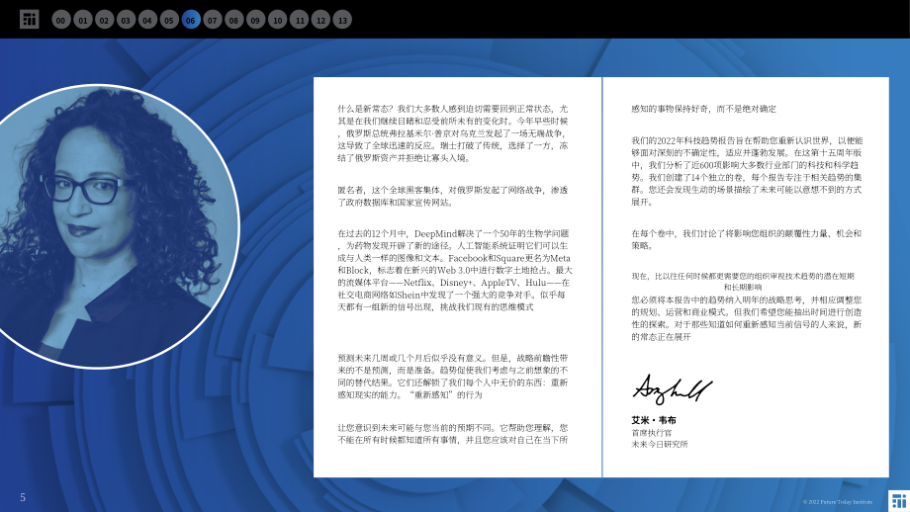Image resolution: width=910 pixels, height=512 pixels.
Task: Click the logo icon in bottom-right corner
Action: pyautogui.click(x=899, y=501)
